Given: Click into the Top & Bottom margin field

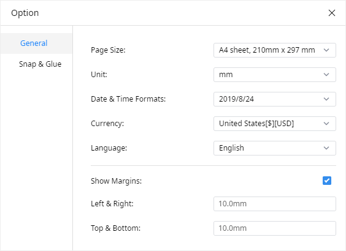Looking at the screenshot, I should pos(275,228).
